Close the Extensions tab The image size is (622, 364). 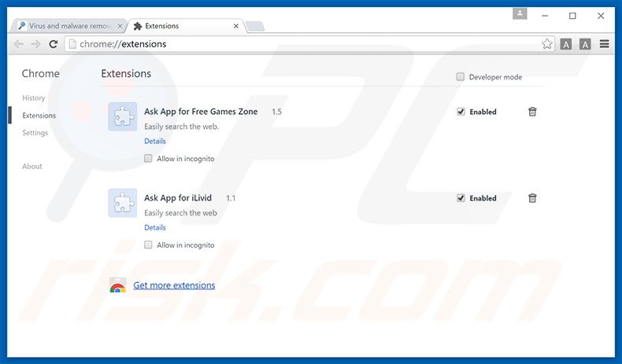pyautogui.click(x=236, y=26)
